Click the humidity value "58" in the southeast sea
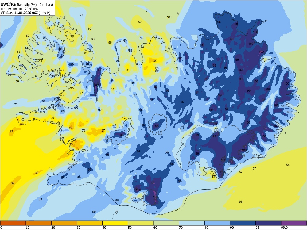307x230 pixels. pyautogui.click(x=241, y=202)
